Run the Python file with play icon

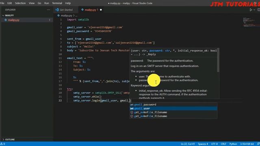click(251, 10)
